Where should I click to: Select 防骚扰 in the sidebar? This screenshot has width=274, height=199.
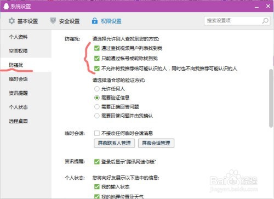[x=16, y=65]
